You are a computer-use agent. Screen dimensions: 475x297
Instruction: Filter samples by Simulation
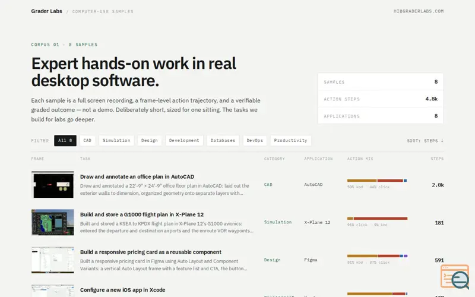tap(116, 141)
